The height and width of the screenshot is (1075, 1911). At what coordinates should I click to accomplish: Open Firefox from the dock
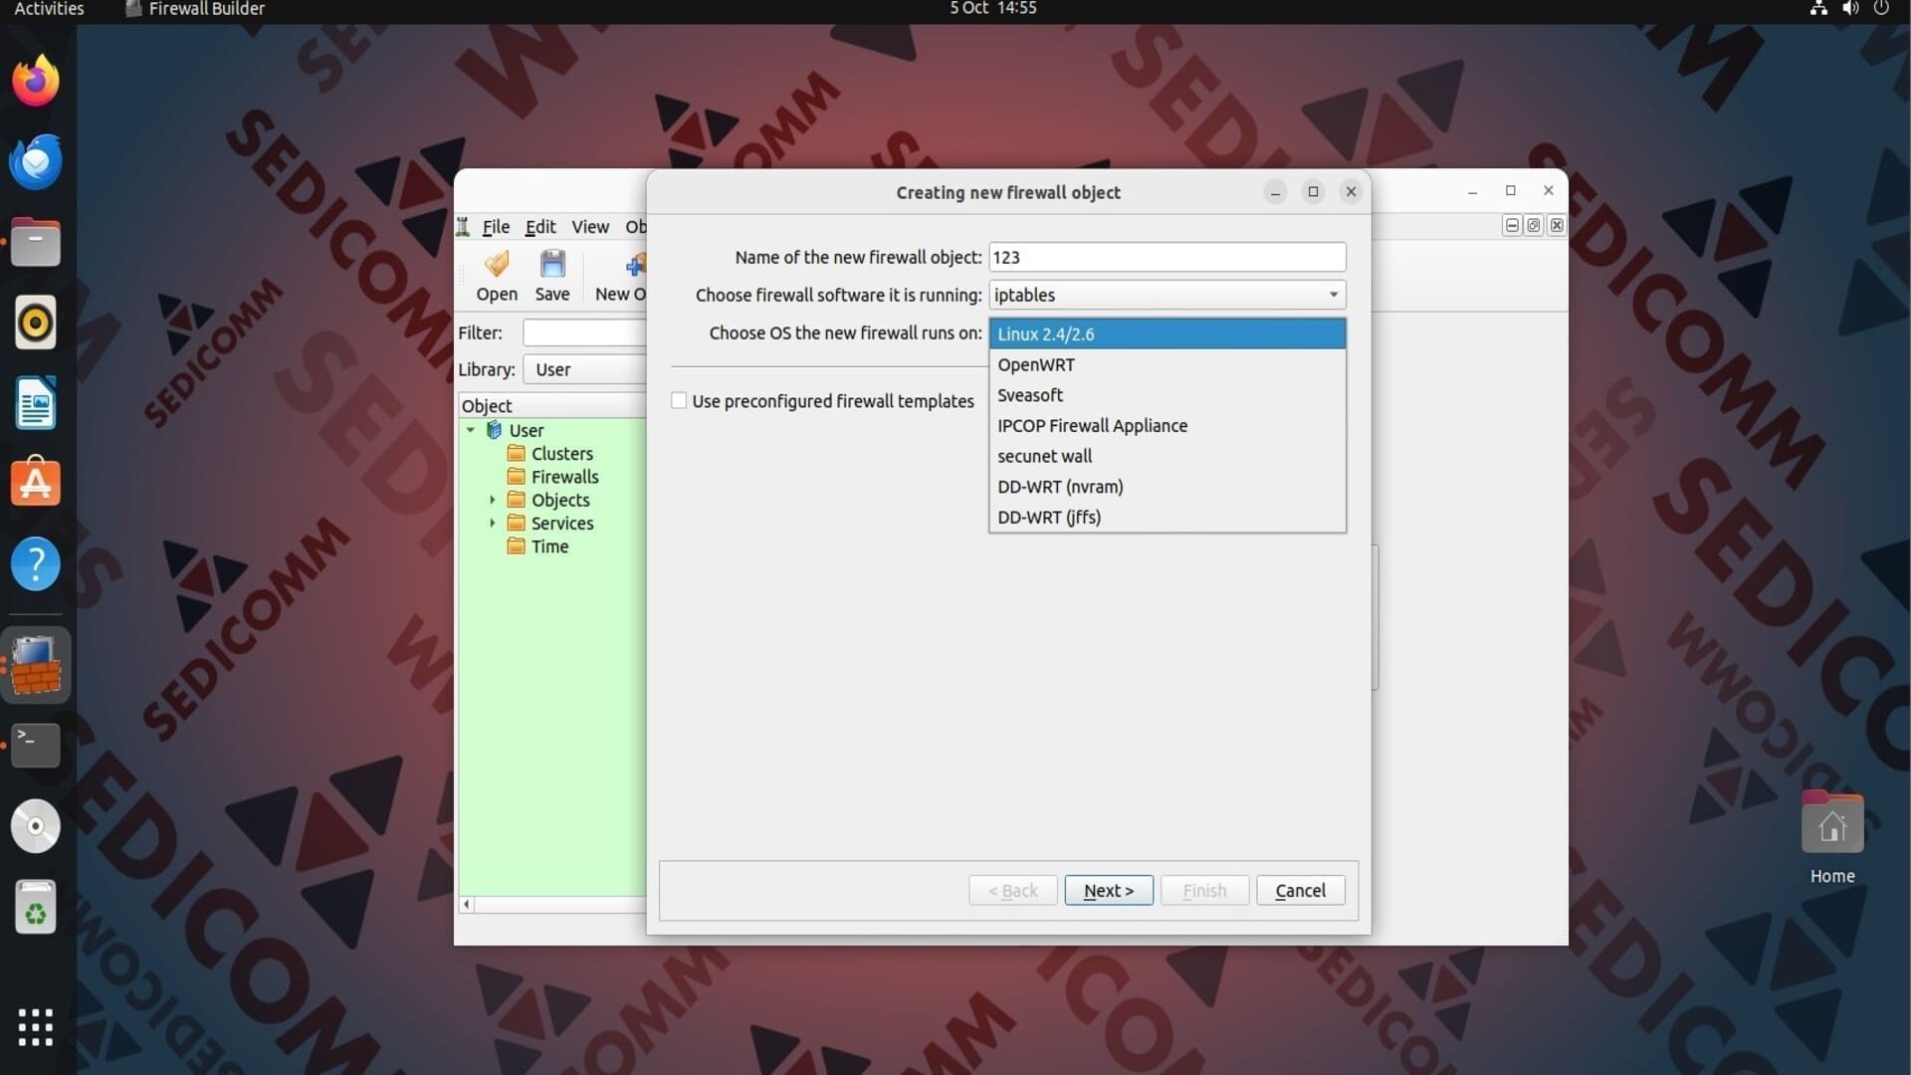pos(36,81)
